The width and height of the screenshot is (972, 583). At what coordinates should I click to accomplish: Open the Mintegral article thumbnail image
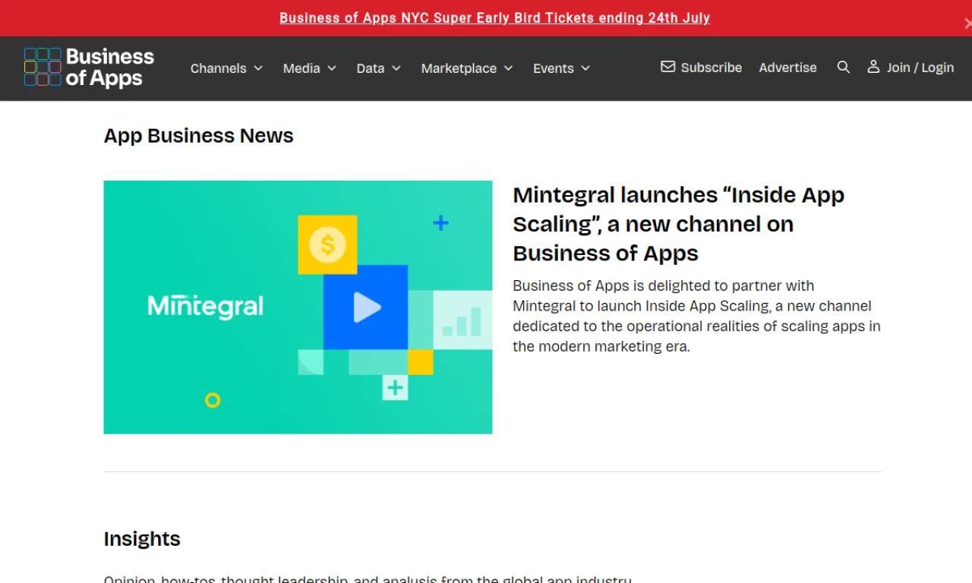tap(298, 307)
